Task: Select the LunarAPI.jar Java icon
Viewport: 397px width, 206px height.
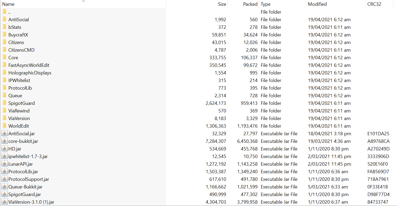Action: click(x=4, y=164)
